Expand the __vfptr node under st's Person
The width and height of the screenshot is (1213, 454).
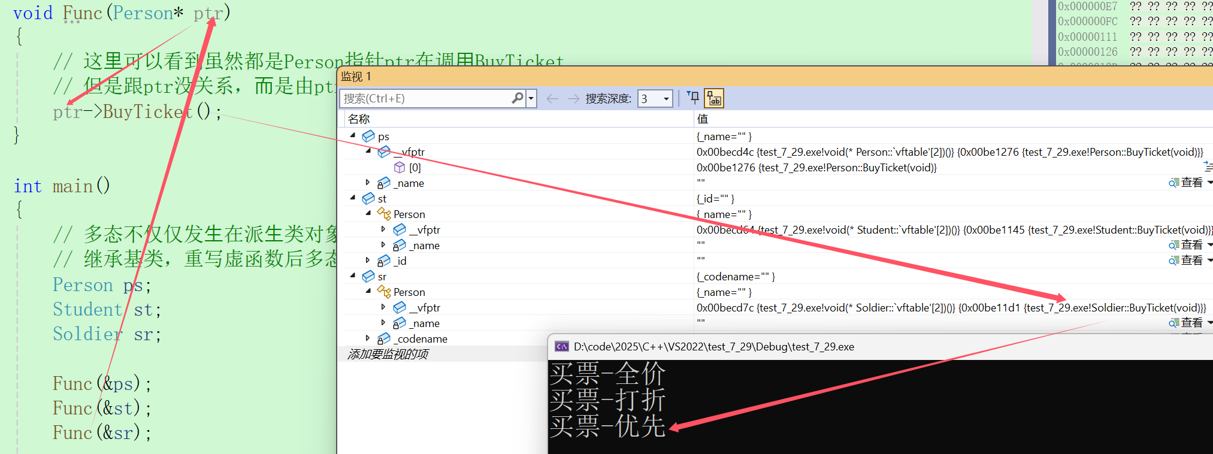click(383, 229)
